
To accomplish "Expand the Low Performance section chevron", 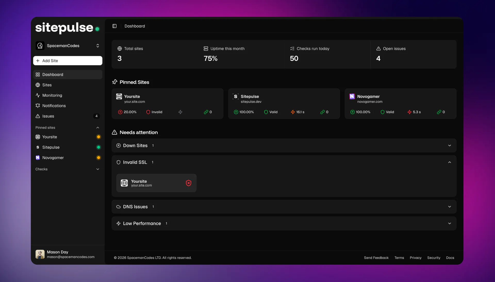I will point(450,223).
